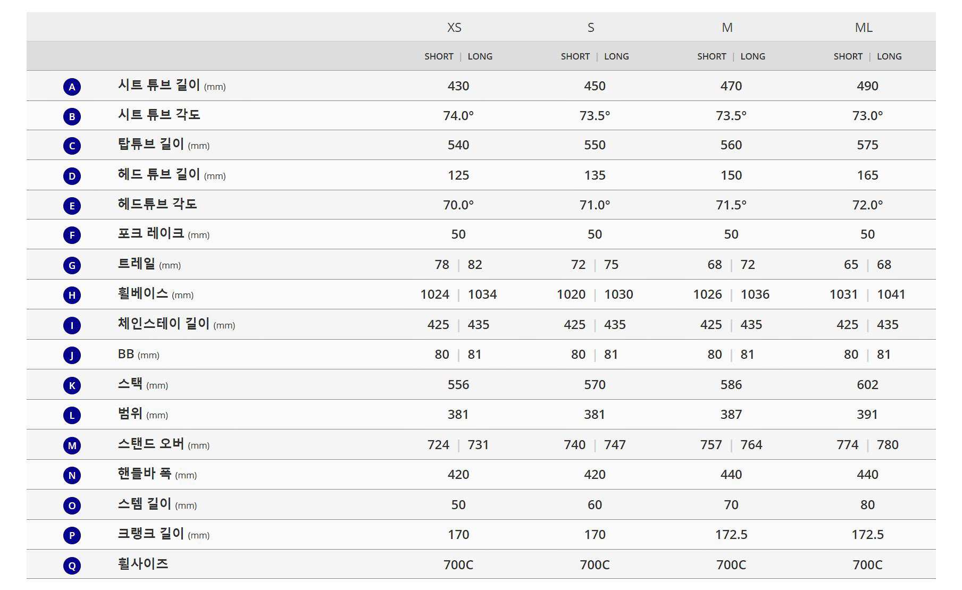Click the blue O icon for 스템 길이
The image size is (962, 590).
tap(72, 505)
